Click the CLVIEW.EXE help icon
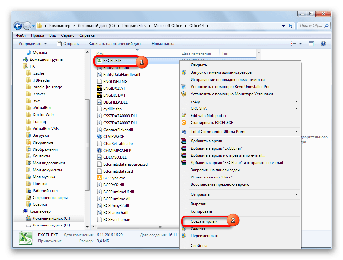 (99, 136)
